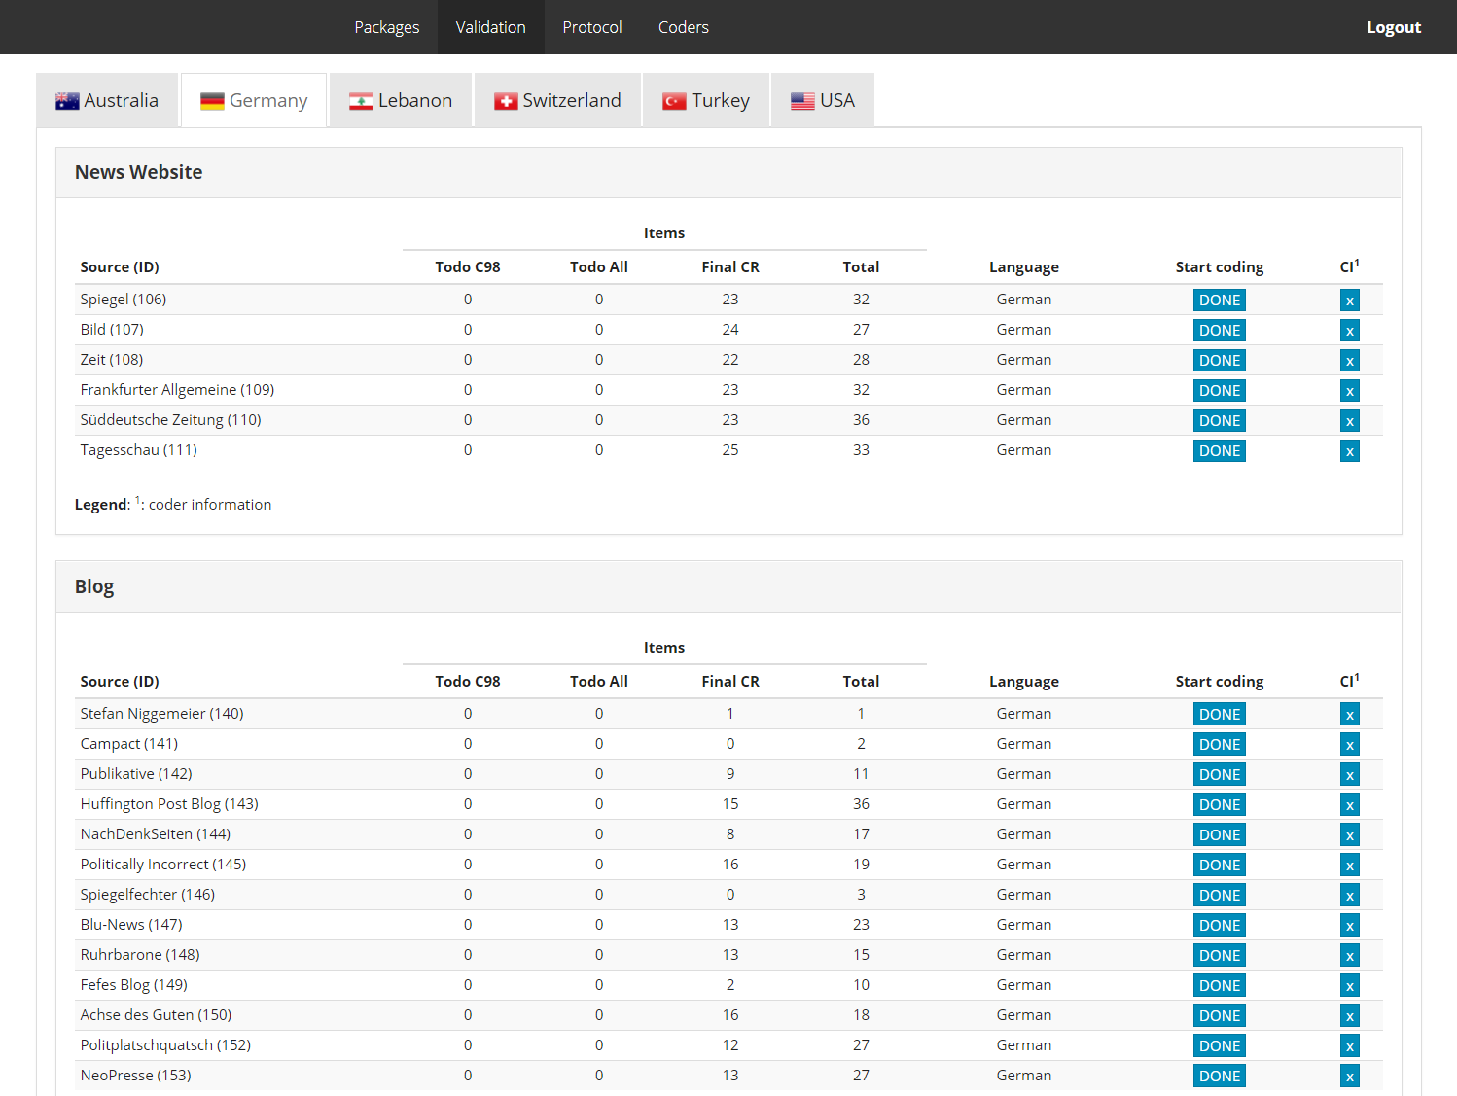Click the x icon for Tagesschau (111)
Viewport: 1457px width, 1096px height.
click(1350, 451)
